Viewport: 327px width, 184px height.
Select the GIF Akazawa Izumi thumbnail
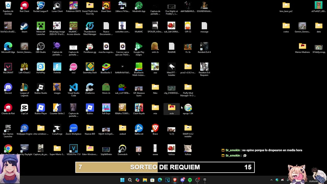139,88
